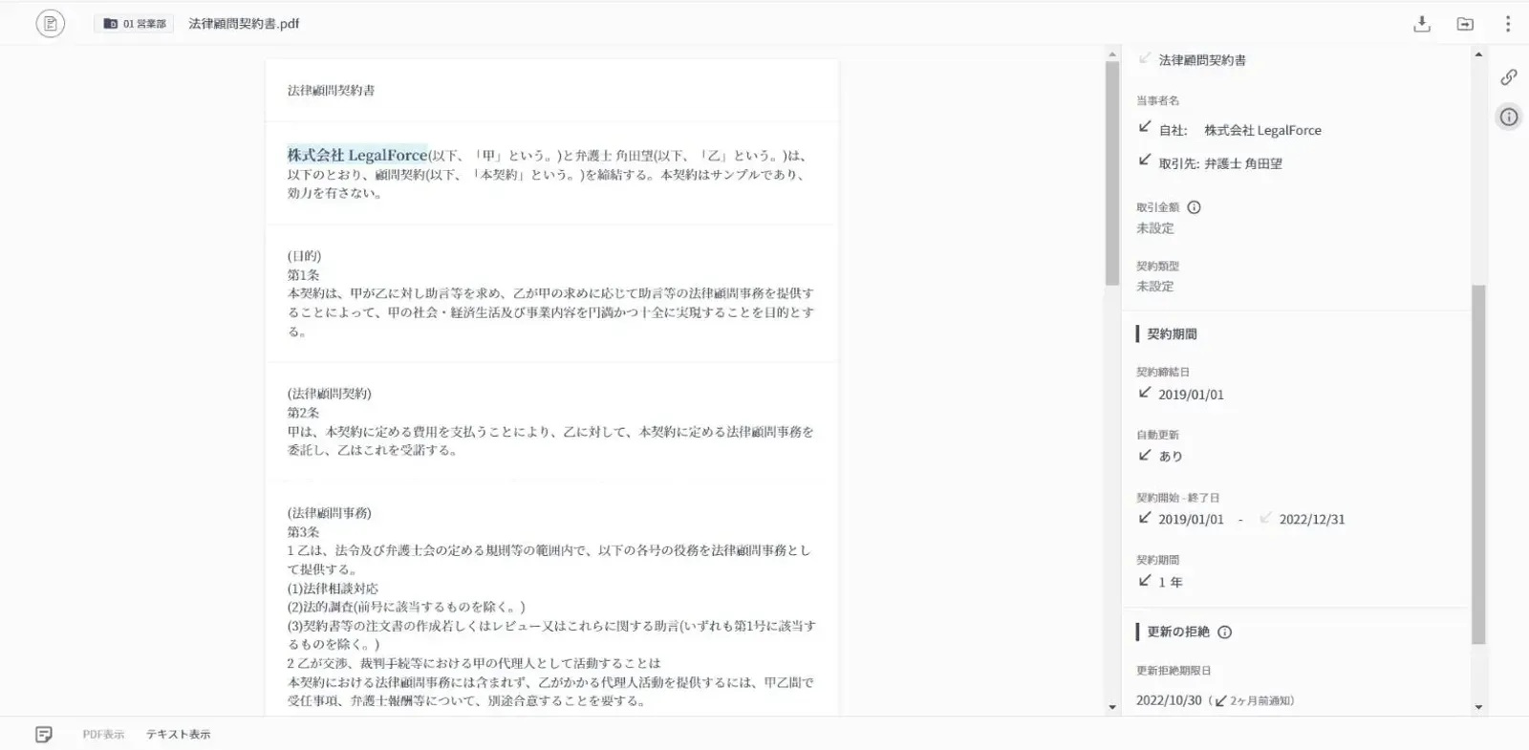
Task: Click the document icon at top left
Action: 50,24
